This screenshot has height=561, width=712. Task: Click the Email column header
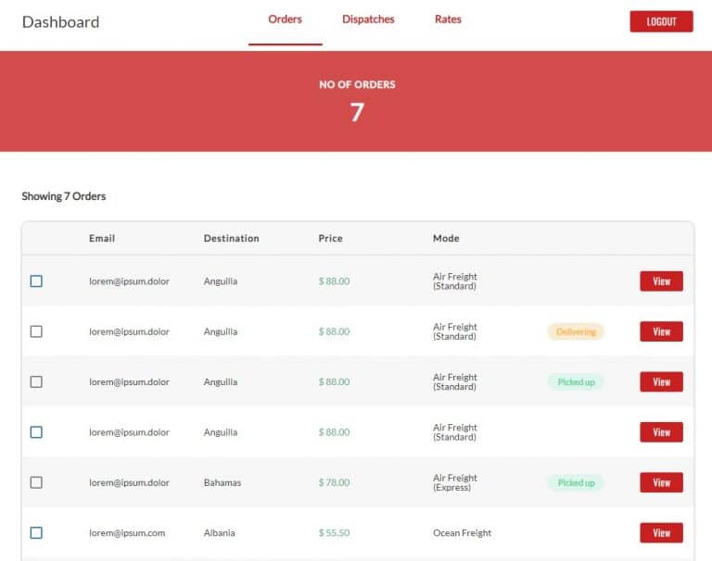pos(102,239)
